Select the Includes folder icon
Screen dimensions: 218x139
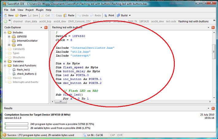(10, 32)
